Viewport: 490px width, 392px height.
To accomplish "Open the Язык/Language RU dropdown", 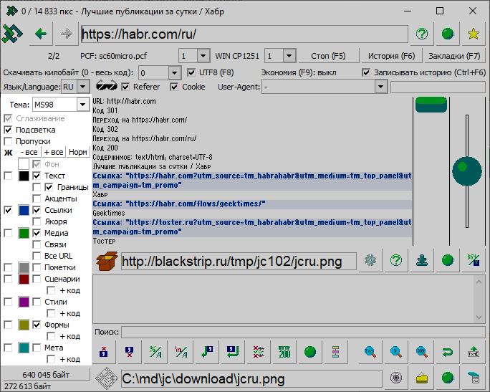I will 83,87.
